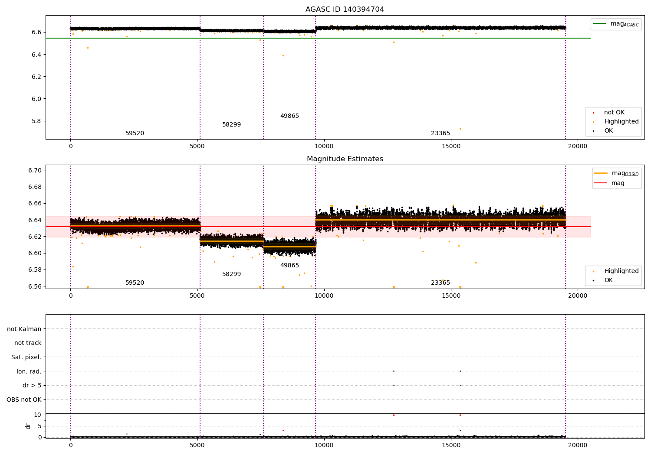
Task: Click the 'dr' y-axis label
Action: pyautogui.click(x=28, y=426)
